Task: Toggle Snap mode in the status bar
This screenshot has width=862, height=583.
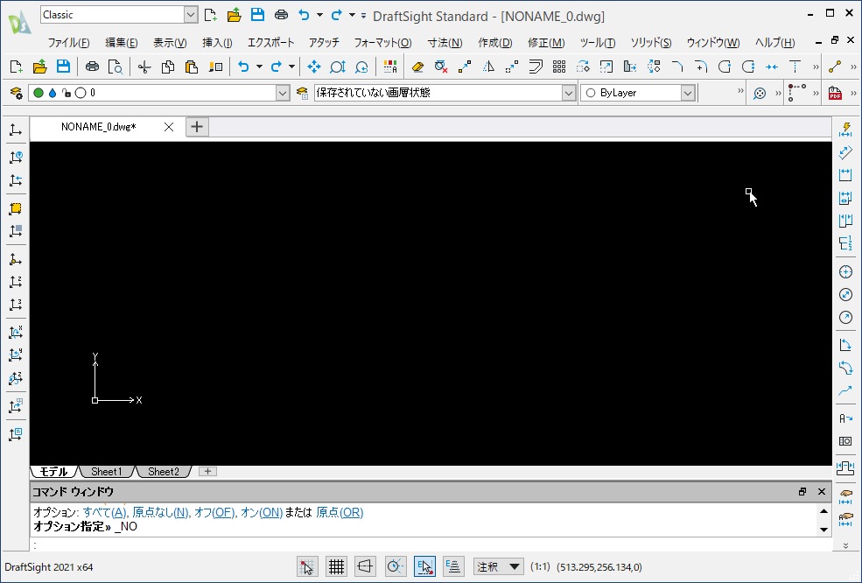Action: click(308, 566)
